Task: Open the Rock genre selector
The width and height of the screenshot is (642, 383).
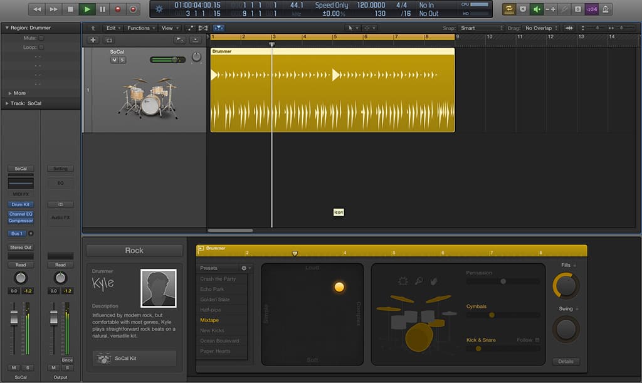Action: point(134,251)
